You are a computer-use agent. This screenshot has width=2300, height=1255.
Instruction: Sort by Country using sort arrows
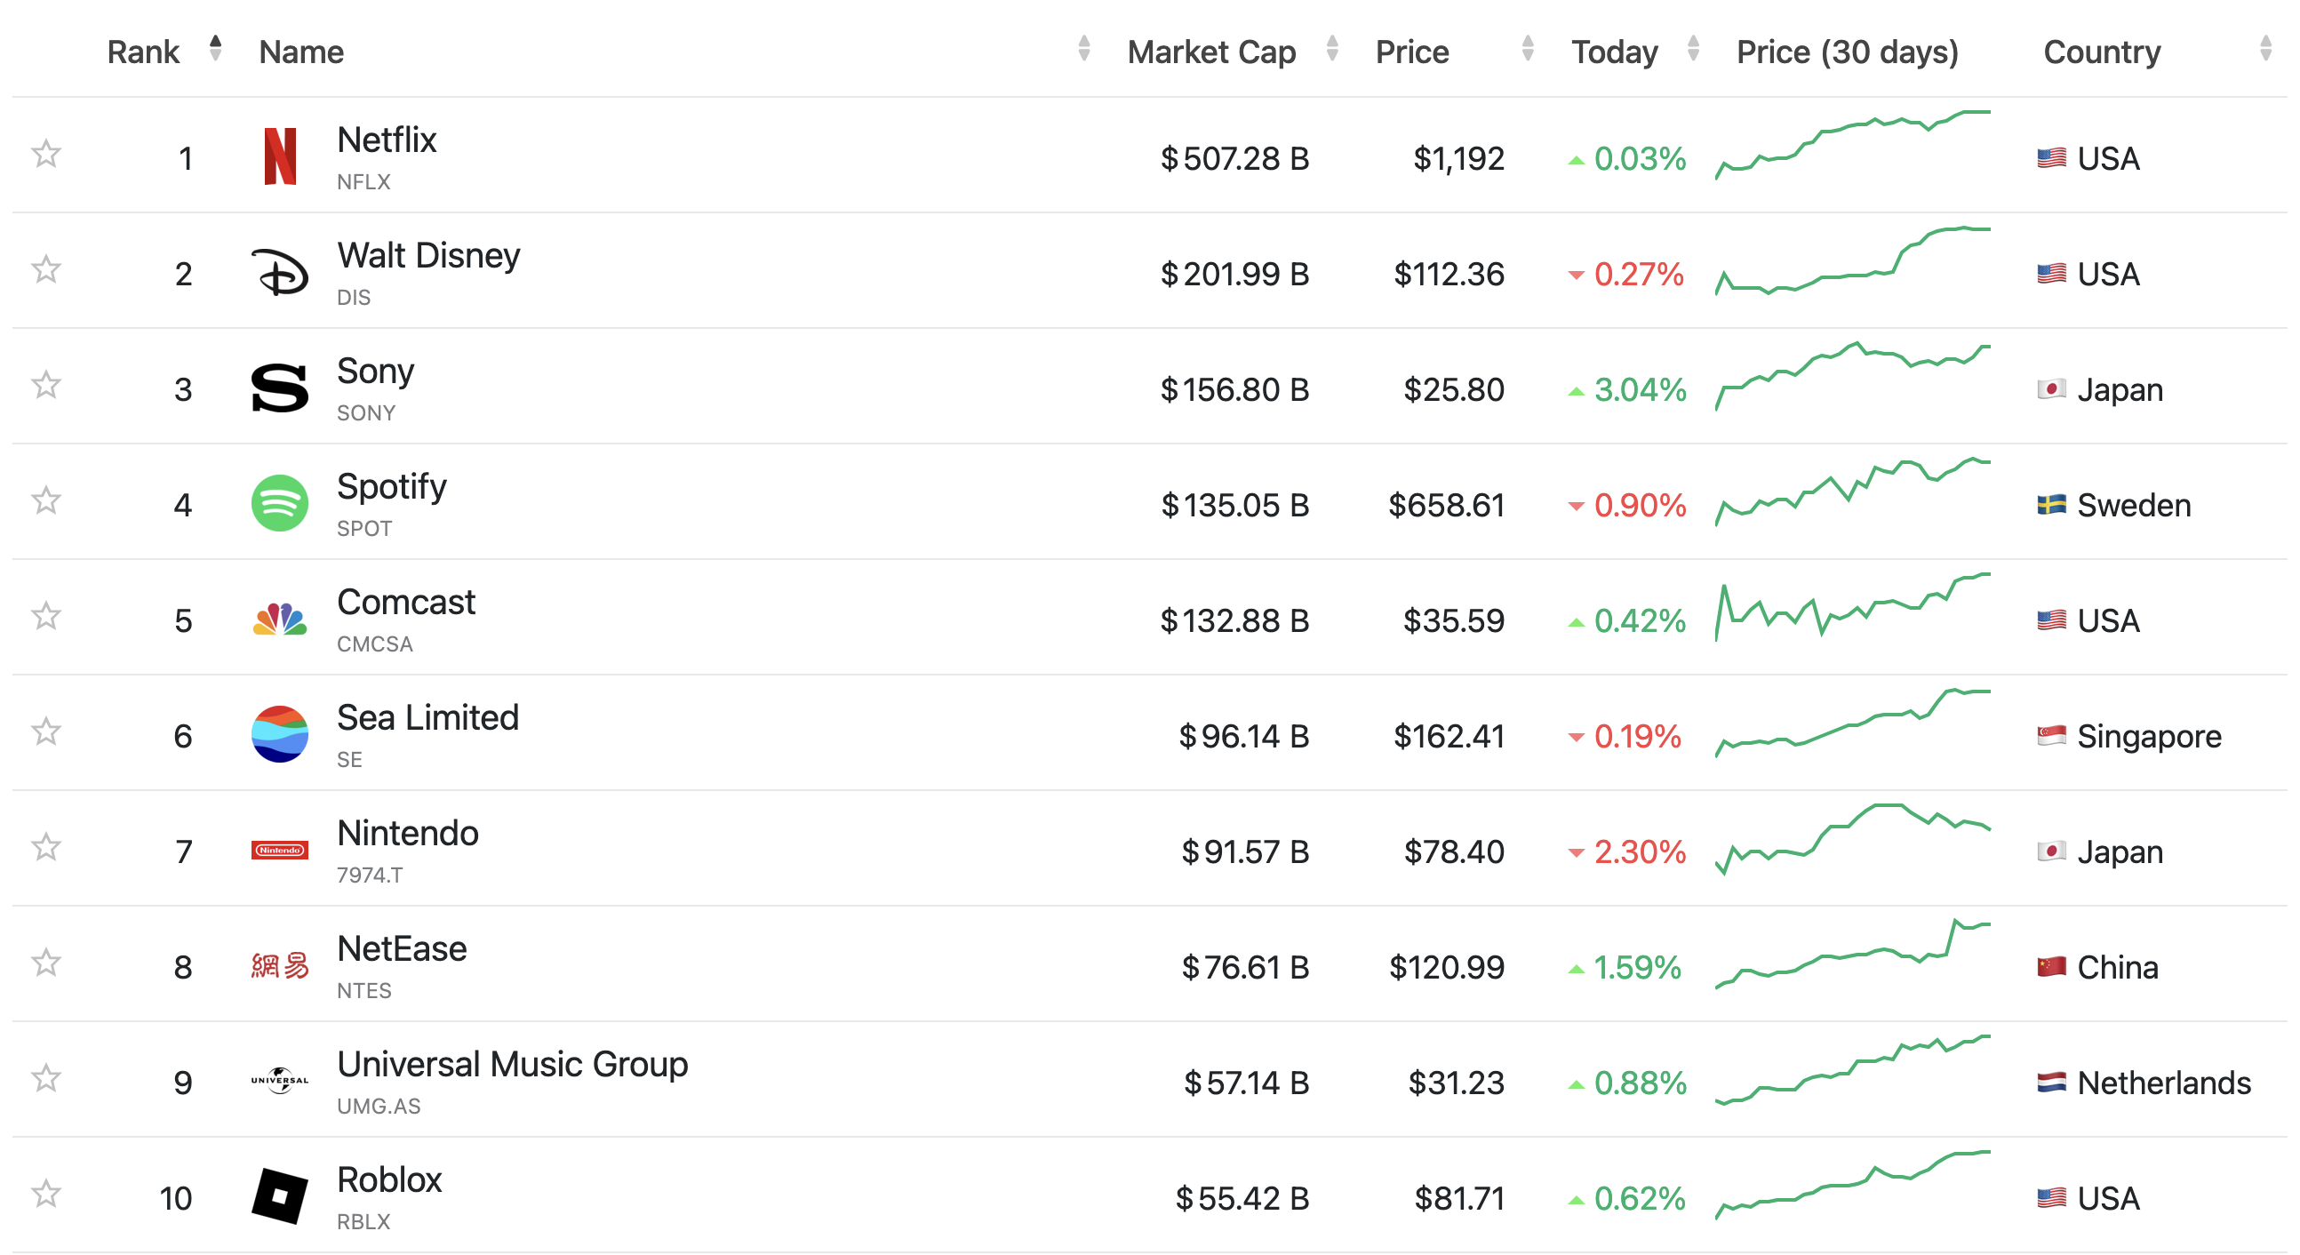click(2264, 49)
